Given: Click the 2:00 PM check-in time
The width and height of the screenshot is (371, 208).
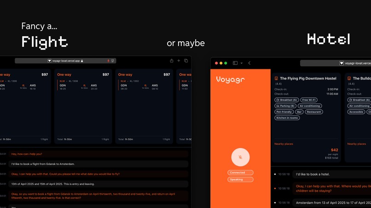Looking at the screenshot, I should 333,89.
